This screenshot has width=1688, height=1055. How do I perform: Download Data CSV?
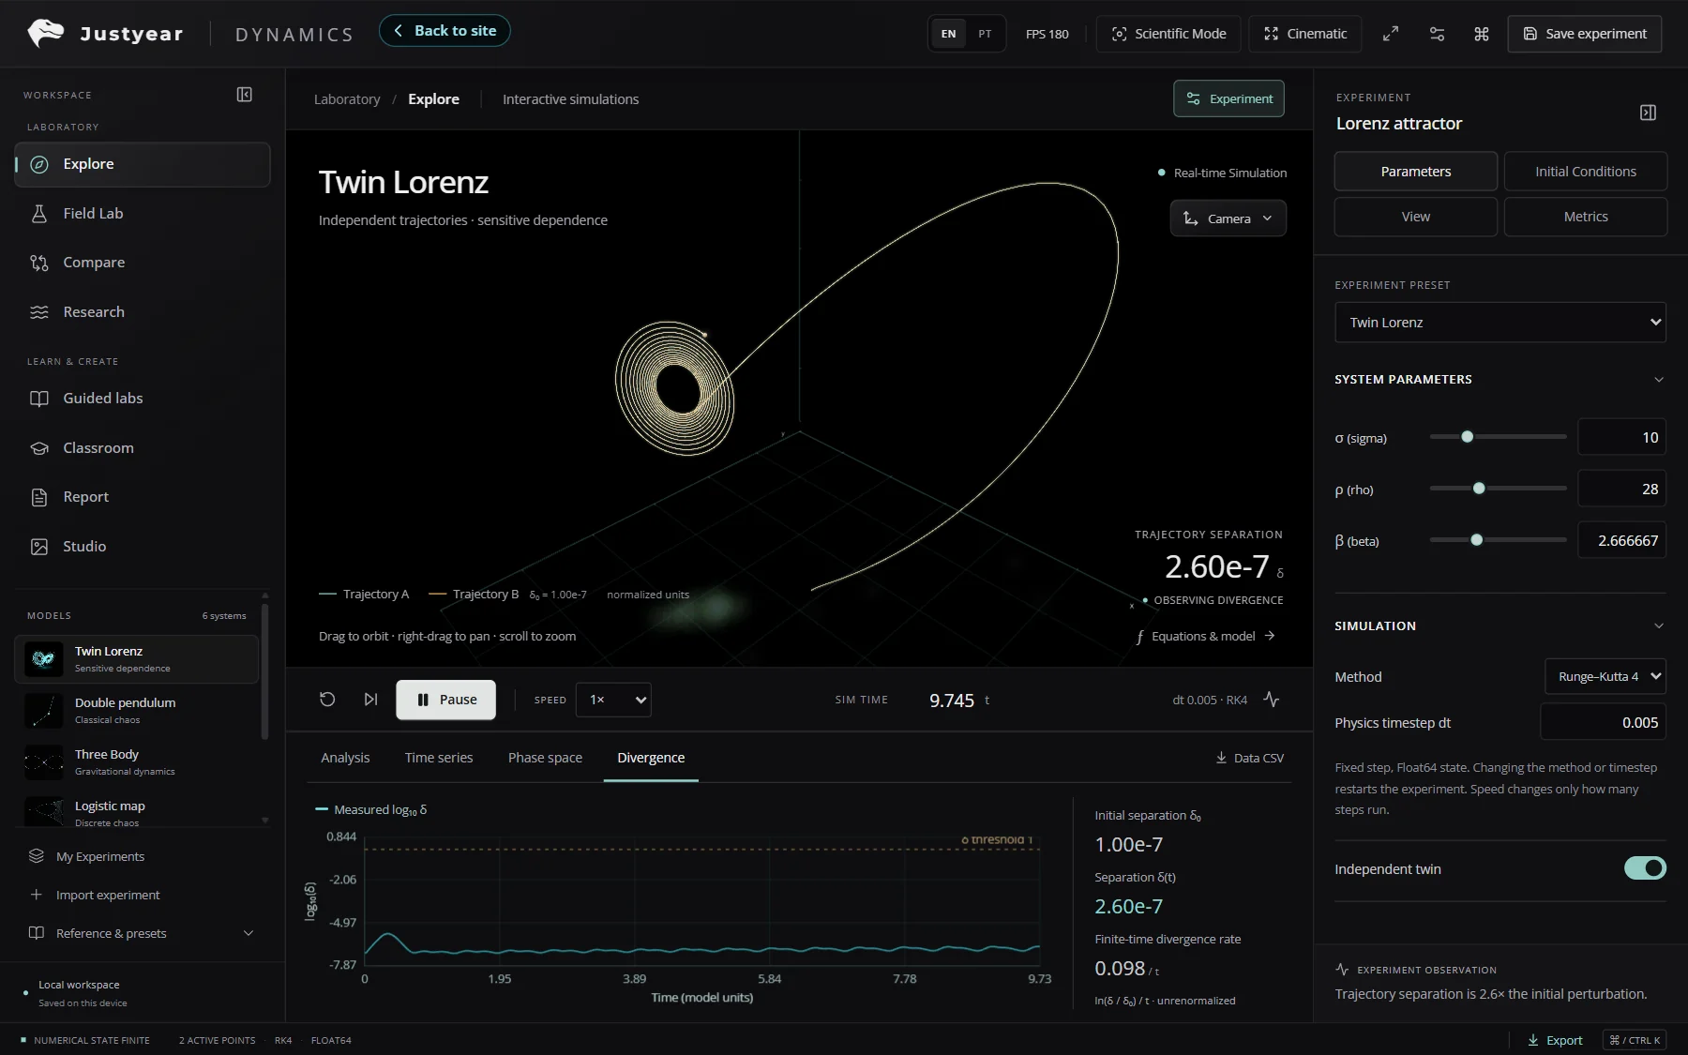coord(1249,758)
